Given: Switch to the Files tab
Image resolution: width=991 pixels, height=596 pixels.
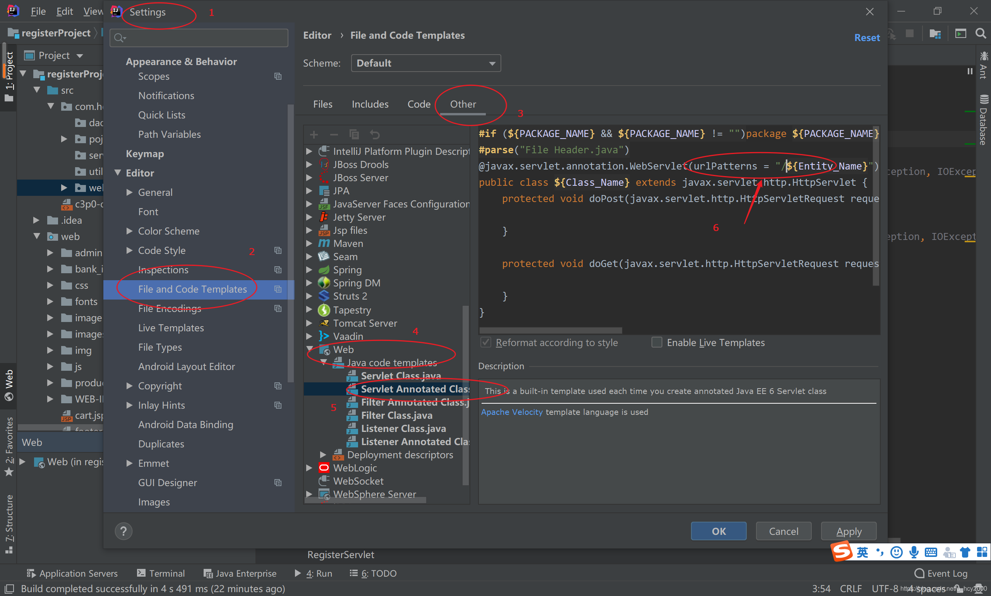Looking at the screenshot, I should [322, 104].
